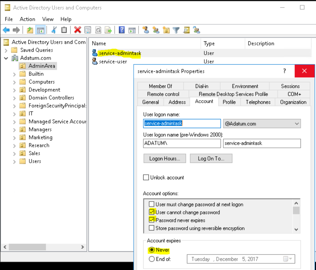
Task: Click the service-user user icon in list
Action: [95, 61]
